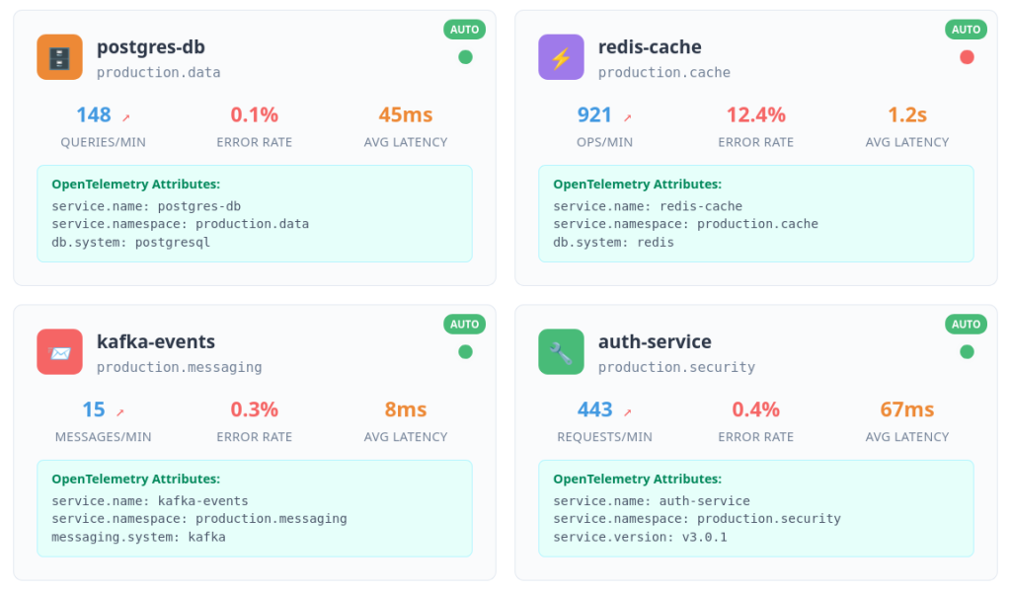Select the kafka-events card header
Image resolution: width=1011 pixels, height=593 pixels.
point(155,341)
